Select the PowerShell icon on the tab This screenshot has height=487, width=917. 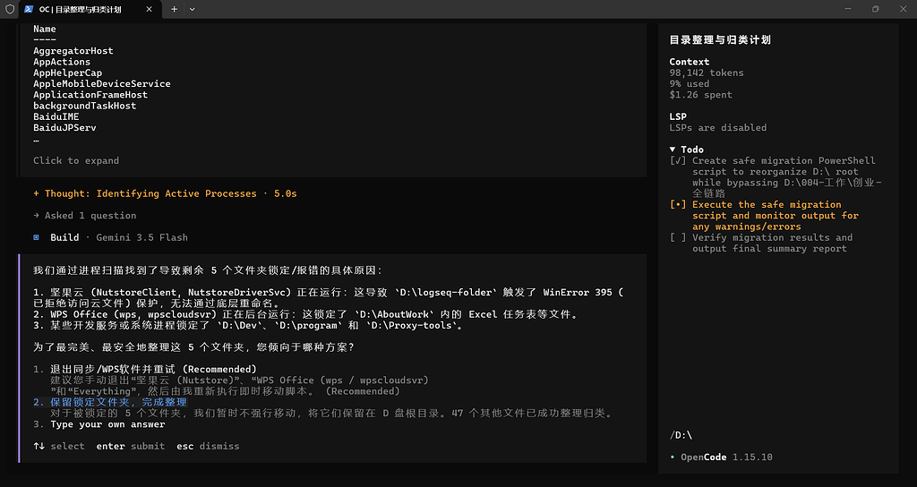[29, 9]
